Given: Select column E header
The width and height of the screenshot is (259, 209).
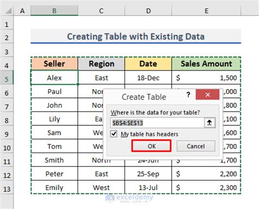Looking at the screenshot, I should click(206, 11).
